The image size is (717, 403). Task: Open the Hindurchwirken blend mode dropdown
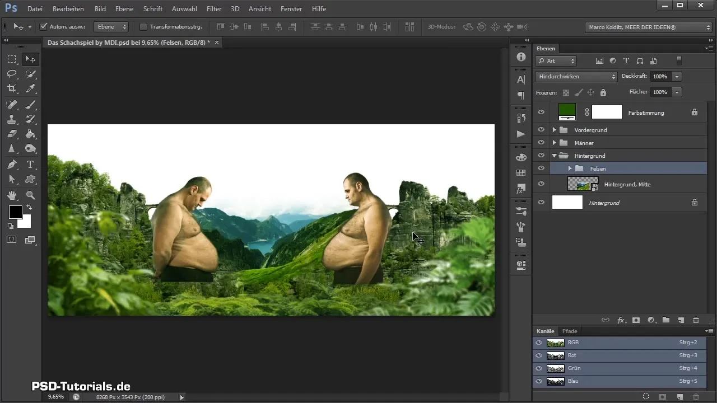coord(576,76)
